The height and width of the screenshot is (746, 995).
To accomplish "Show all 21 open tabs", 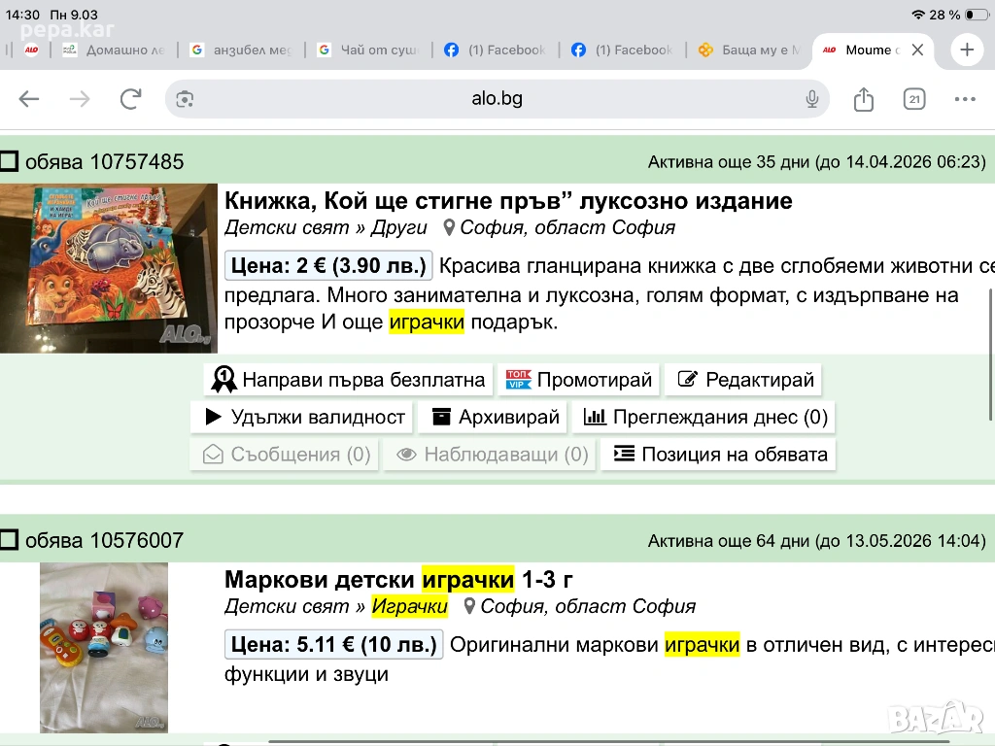I will pos(913,99).
